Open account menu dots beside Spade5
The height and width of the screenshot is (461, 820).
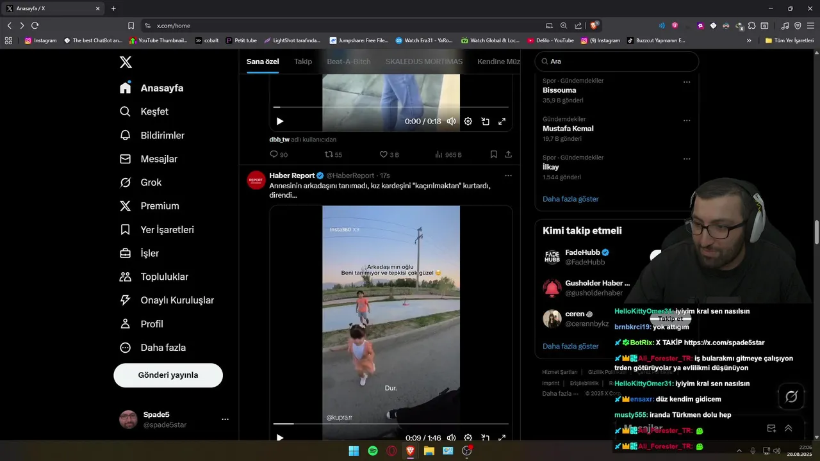tap(225, 419)
